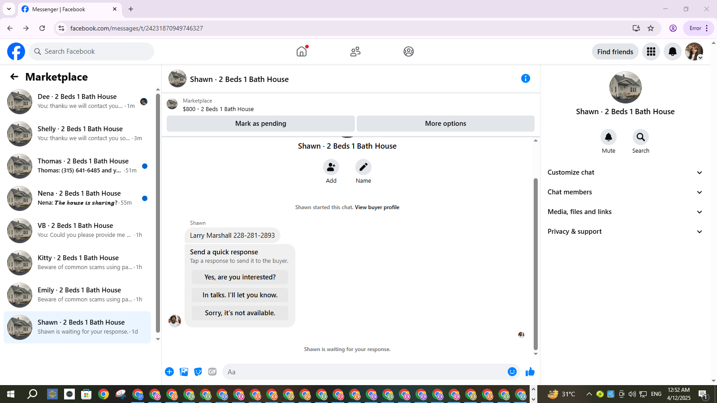Open the volume control in system tray
The width and height of the screenshot is (717, 403).
coord(632,394)
